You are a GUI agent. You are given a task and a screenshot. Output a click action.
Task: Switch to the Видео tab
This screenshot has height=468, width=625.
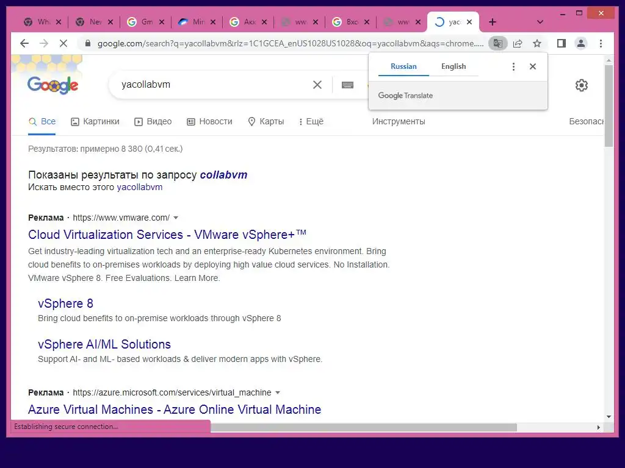153,121
